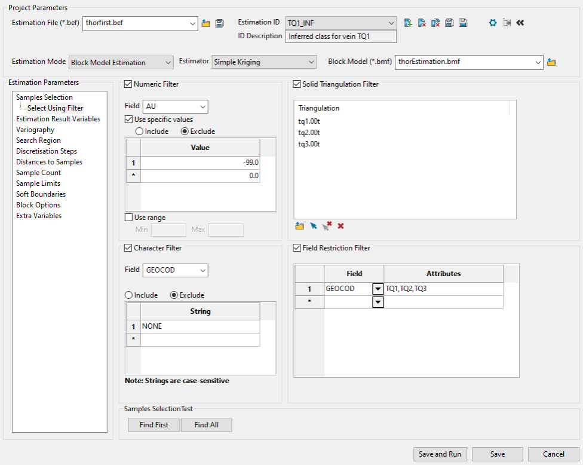Open the Estimation Mode dropdown
Screen dimensions: 583x465
tap(121, 62)
